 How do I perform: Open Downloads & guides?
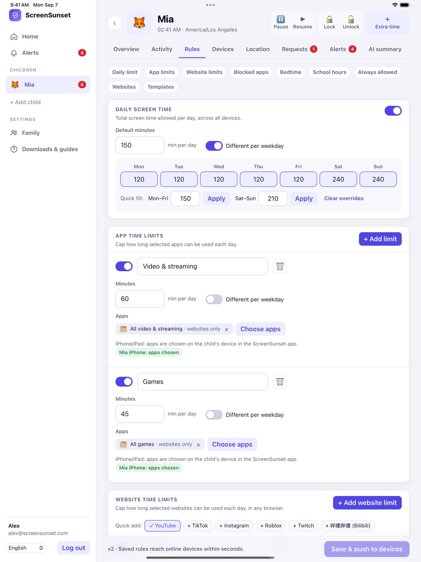(x=48, y=149)
